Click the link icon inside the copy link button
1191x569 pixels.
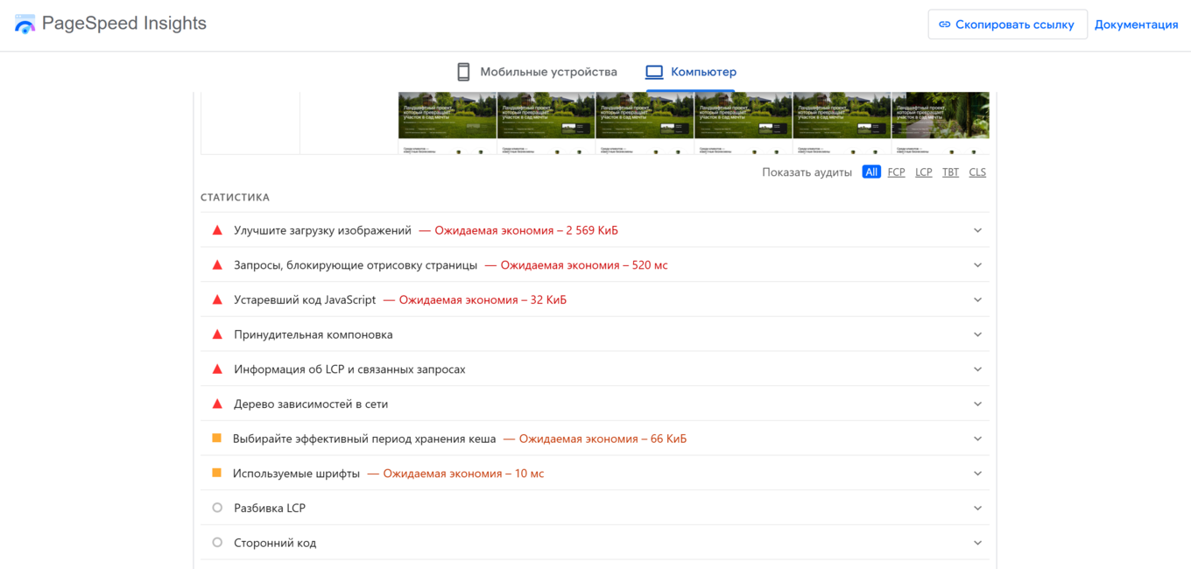click(944, 24)
